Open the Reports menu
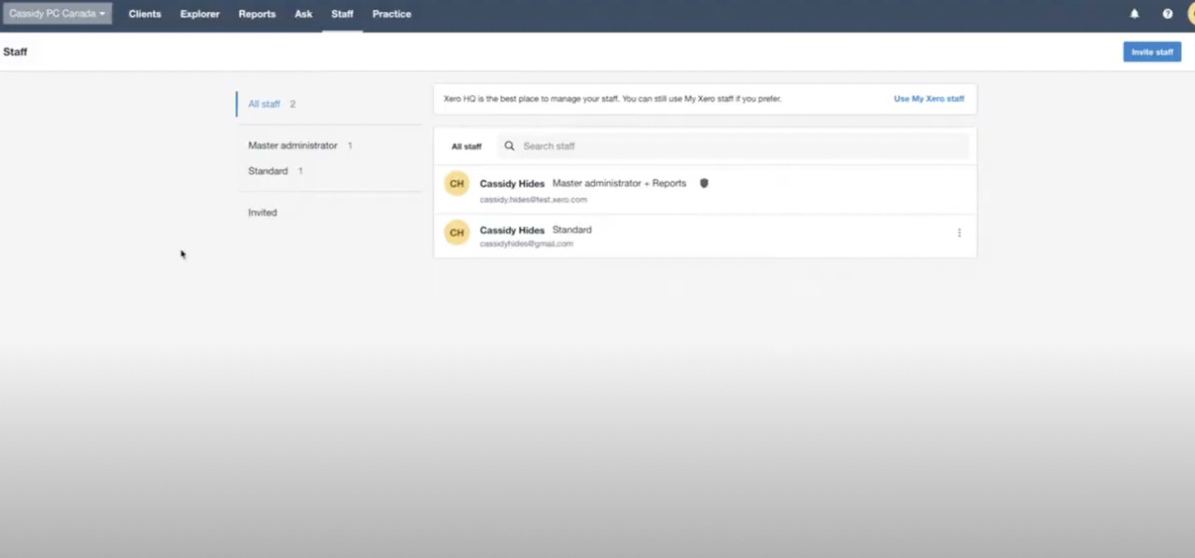 click(x=257, y=14)
